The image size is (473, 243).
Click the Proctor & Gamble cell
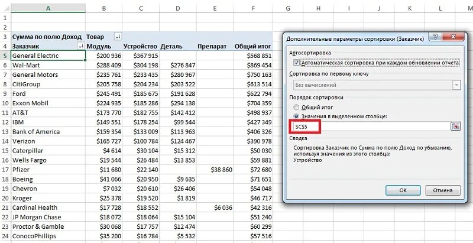click(x=48, y=226)
